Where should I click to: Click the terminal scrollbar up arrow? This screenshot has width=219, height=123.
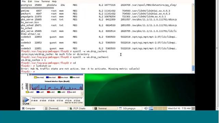193,5
